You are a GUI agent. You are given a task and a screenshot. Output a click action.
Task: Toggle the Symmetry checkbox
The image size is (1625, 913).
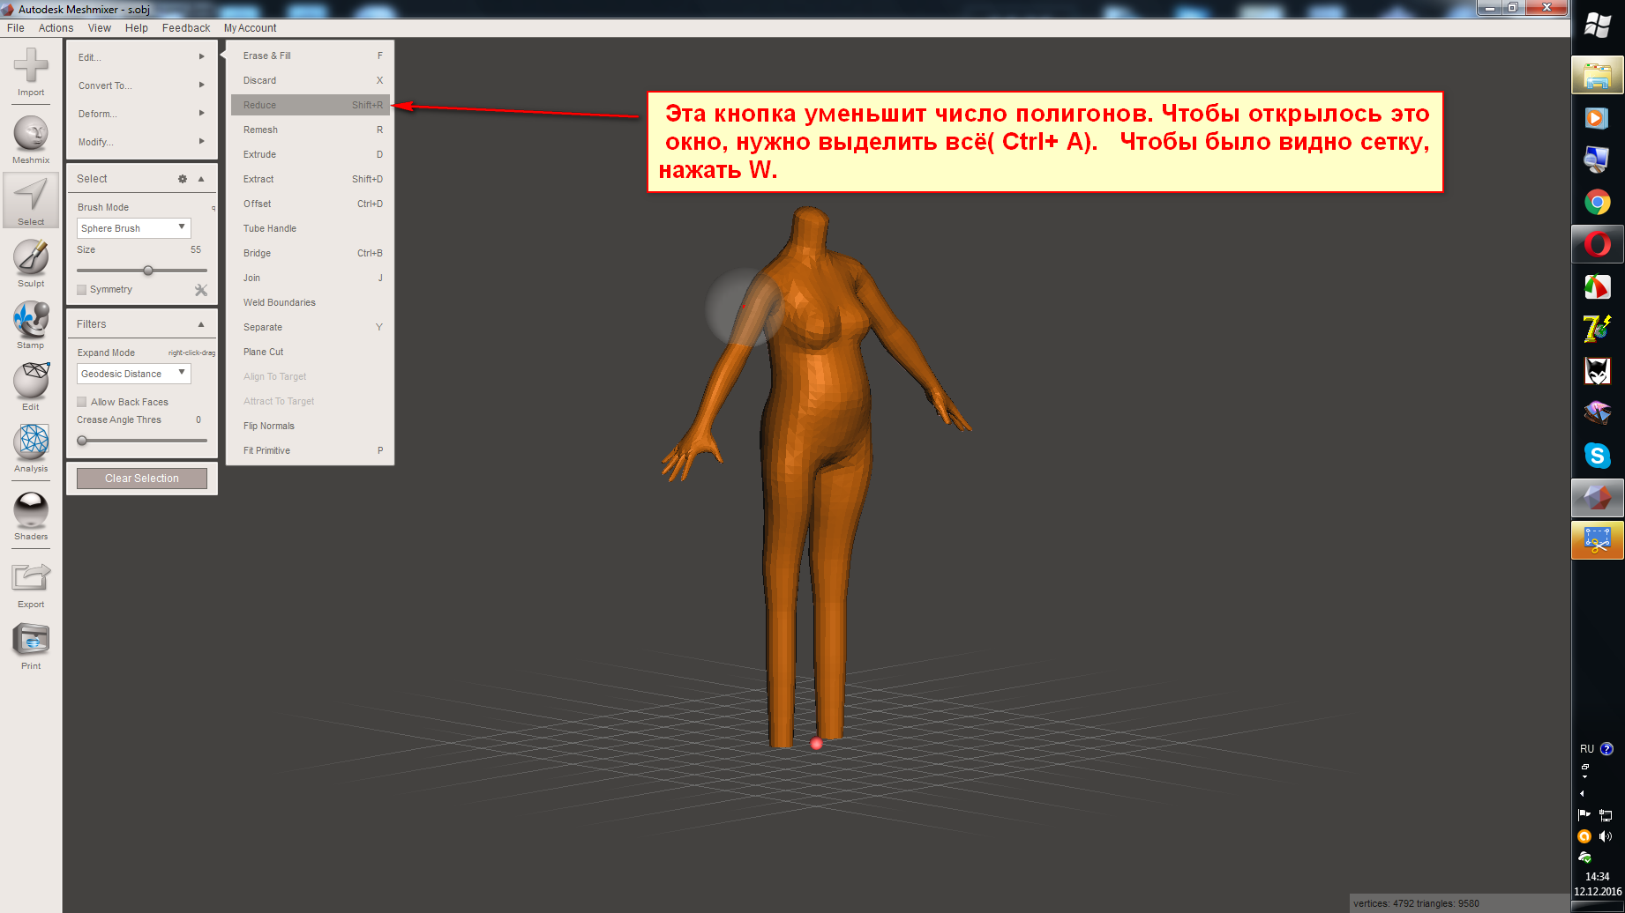tap(82, 290)
